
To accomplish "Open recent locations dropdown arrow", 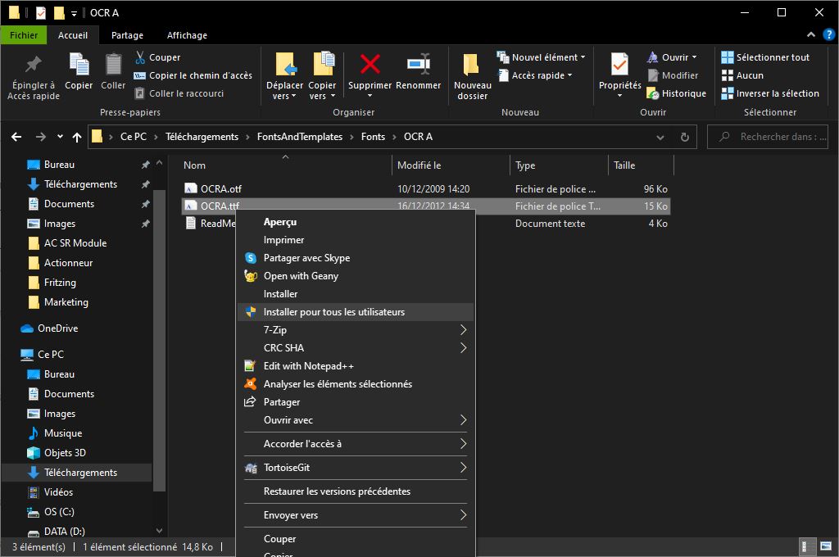I will (x=60, y=137).
